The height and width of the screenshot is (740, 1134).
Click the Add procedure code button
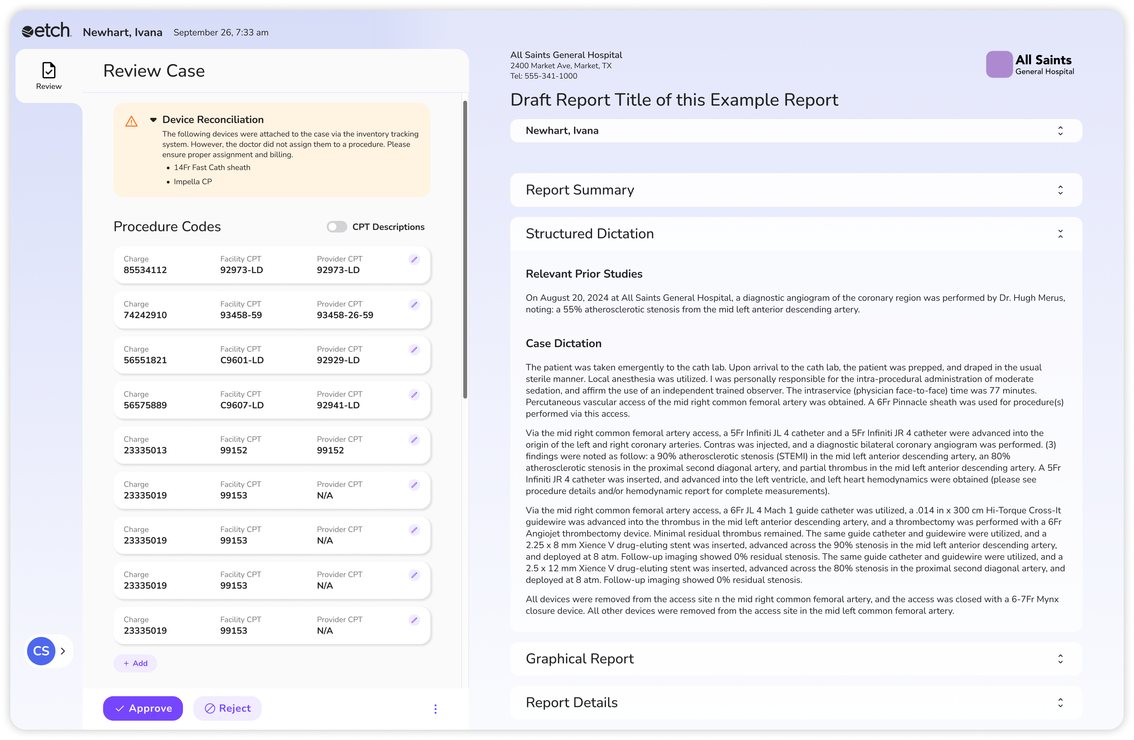(135, 663)
